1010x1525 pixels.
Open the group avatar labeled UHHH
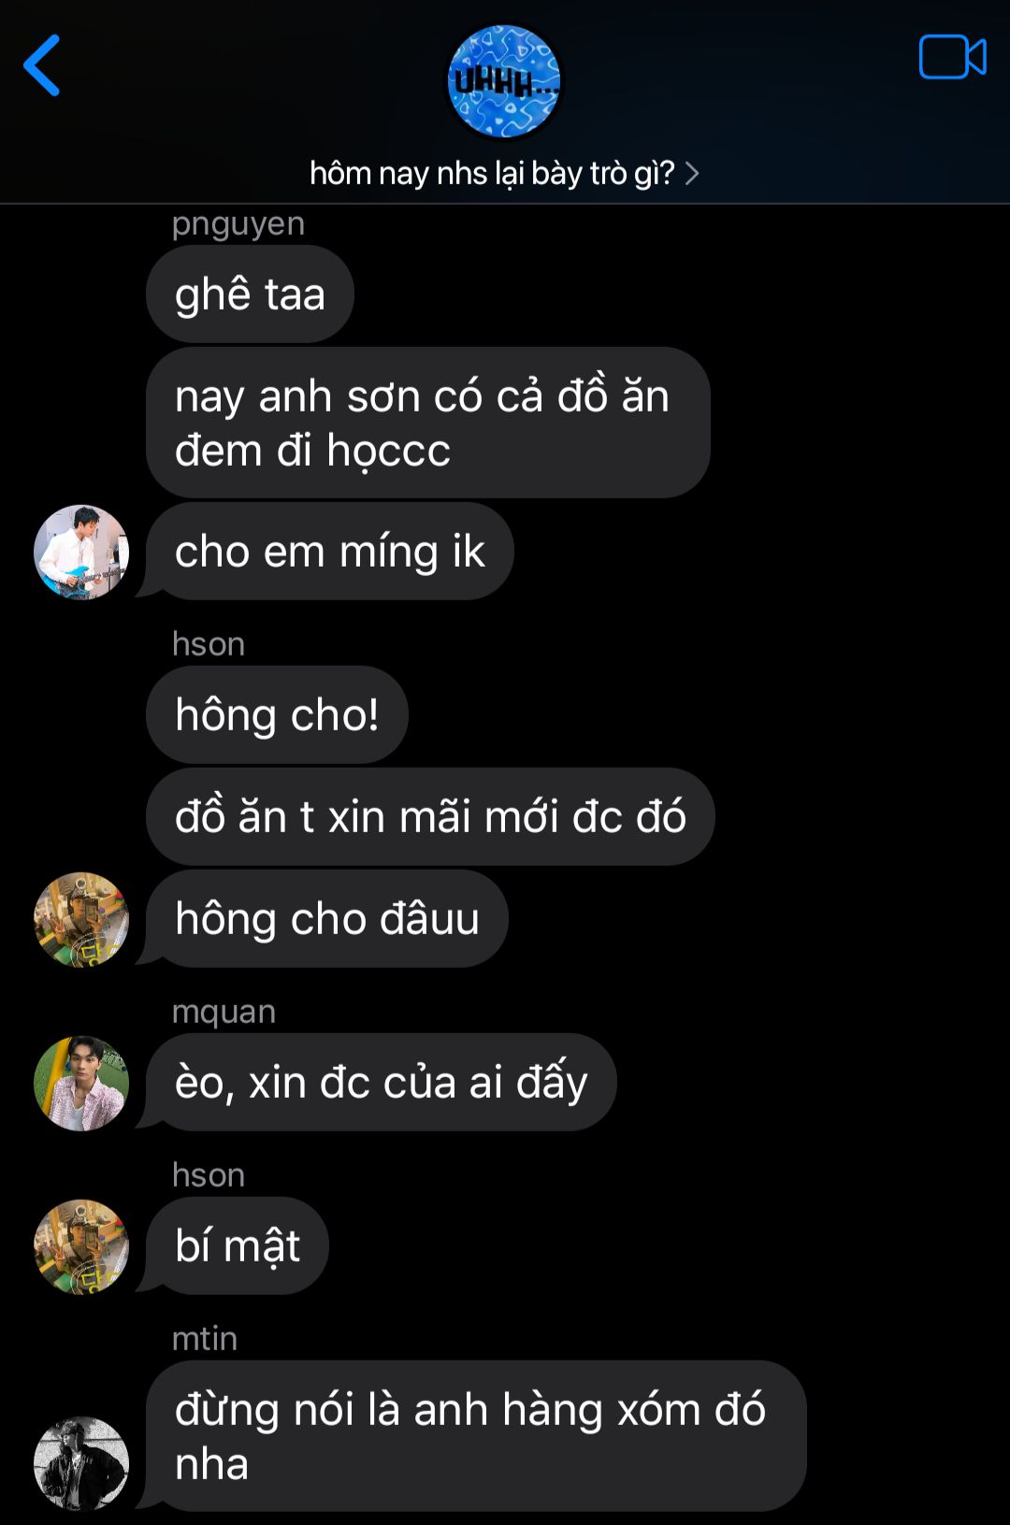point(504,82)
